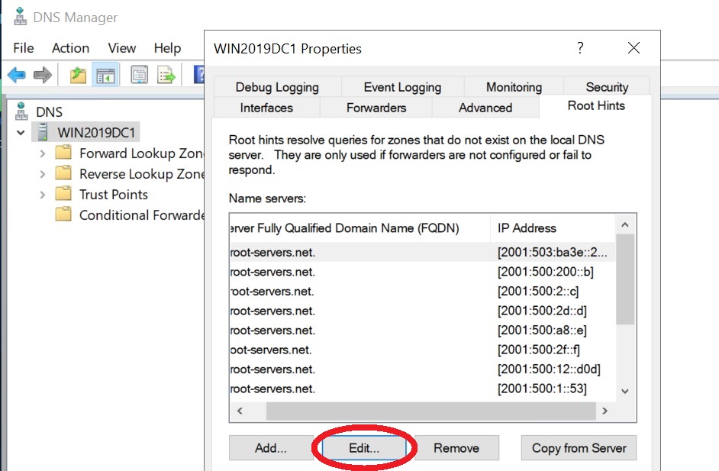Viewport: 719px width, 471px height.
Task: Select the row with [2001:500:a8::e]
Action: [x=422, y=331]
